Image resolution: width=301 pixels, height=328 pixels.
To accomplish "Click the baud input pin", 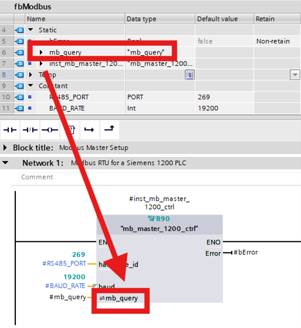I will (107, 286).
